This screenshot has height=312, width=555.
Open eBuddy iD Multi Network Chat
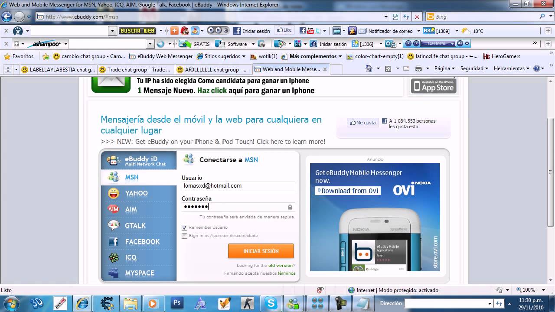click(x=139, y=160)
